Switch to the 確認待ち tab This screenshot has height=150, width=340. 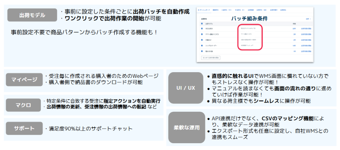[x=215, y=9]
